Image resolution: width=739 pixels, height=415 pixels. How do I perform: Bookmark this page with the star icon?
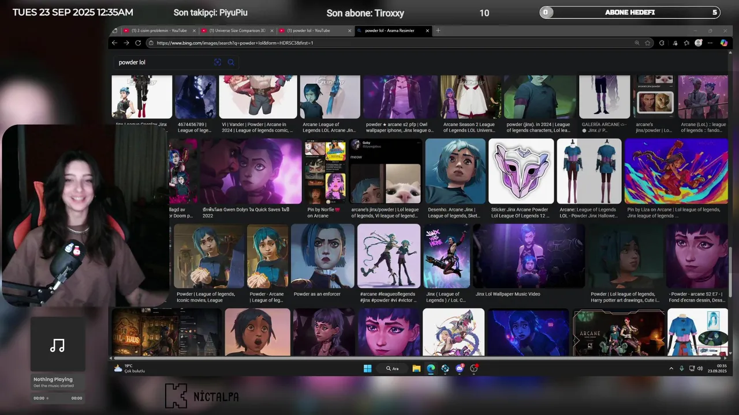648,43
